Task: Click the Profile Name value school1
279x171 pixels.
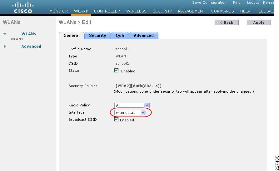Action: [122, 49]
